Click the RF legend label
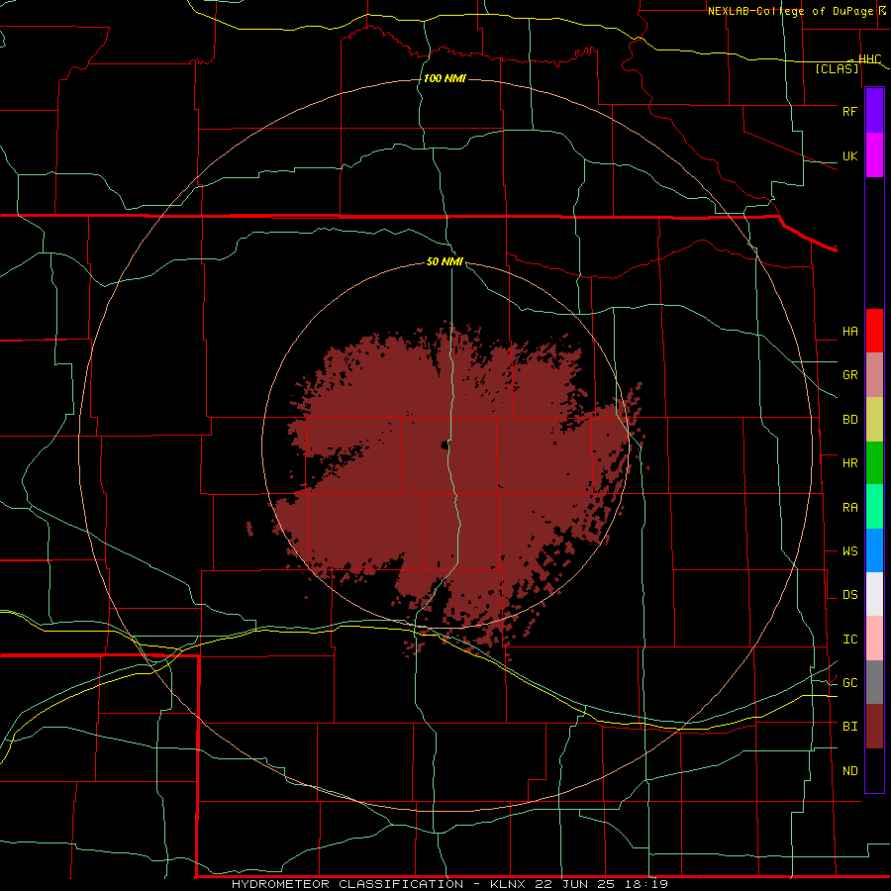 tap(849, 111)
